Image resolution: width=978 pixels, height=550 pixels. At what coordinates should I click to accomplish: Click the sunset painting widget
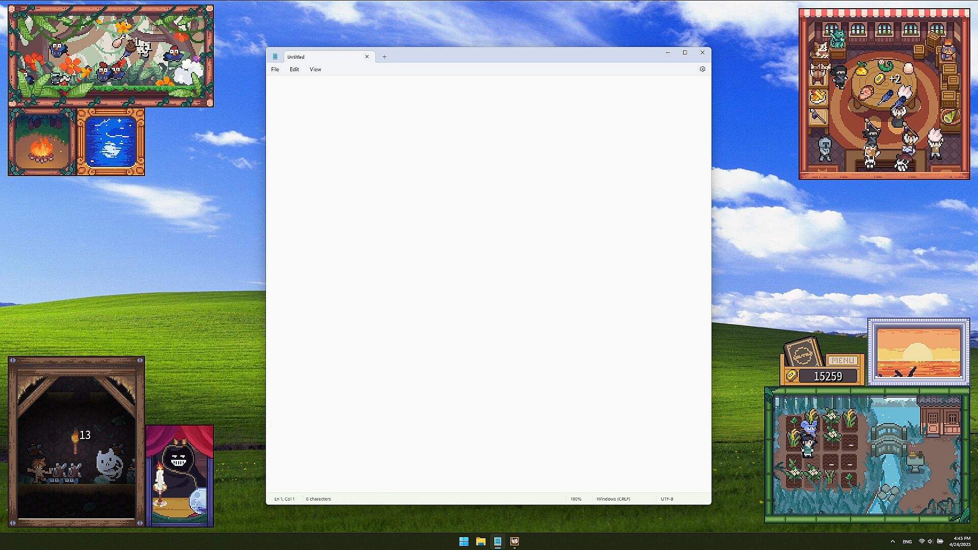[x=918, y=352]
